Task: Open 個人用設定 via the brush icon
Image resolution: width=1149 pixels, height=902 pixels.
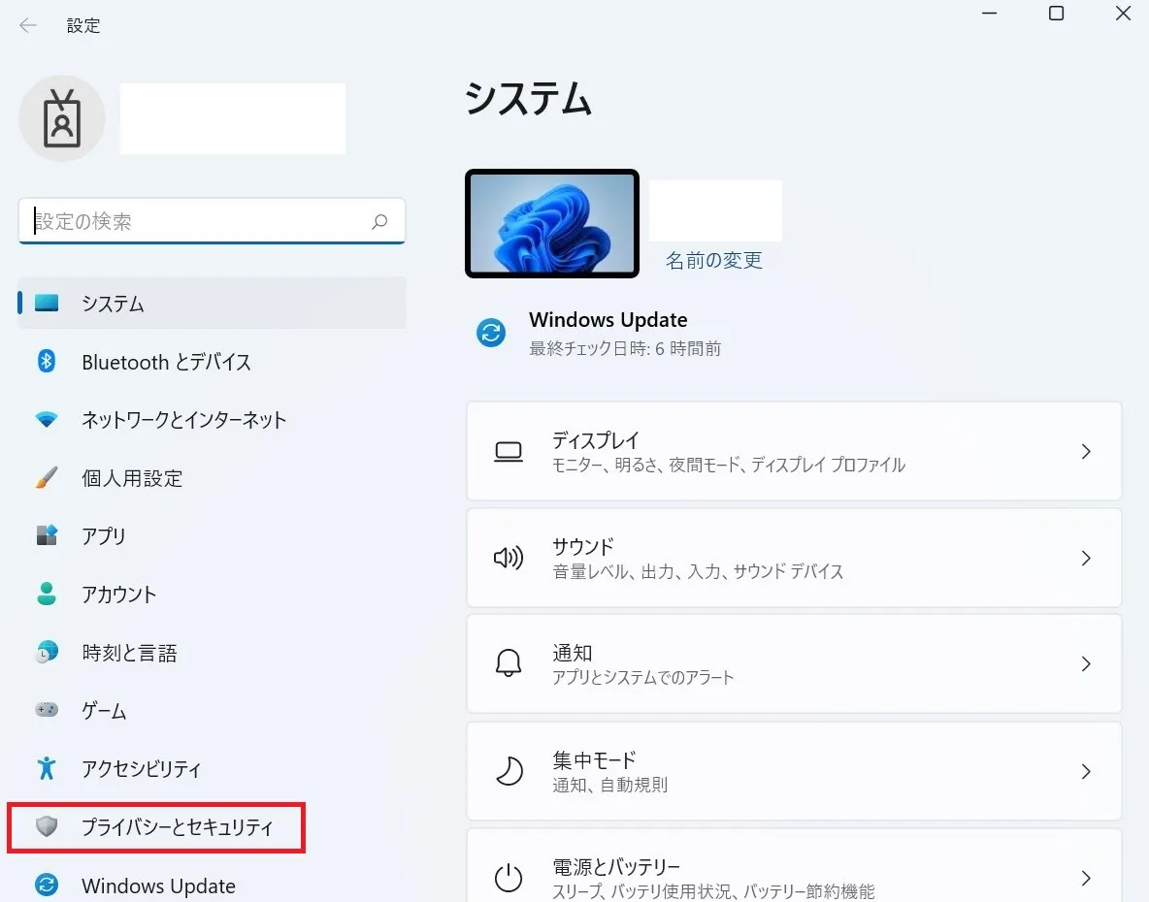Action: (x=47, y=478)
